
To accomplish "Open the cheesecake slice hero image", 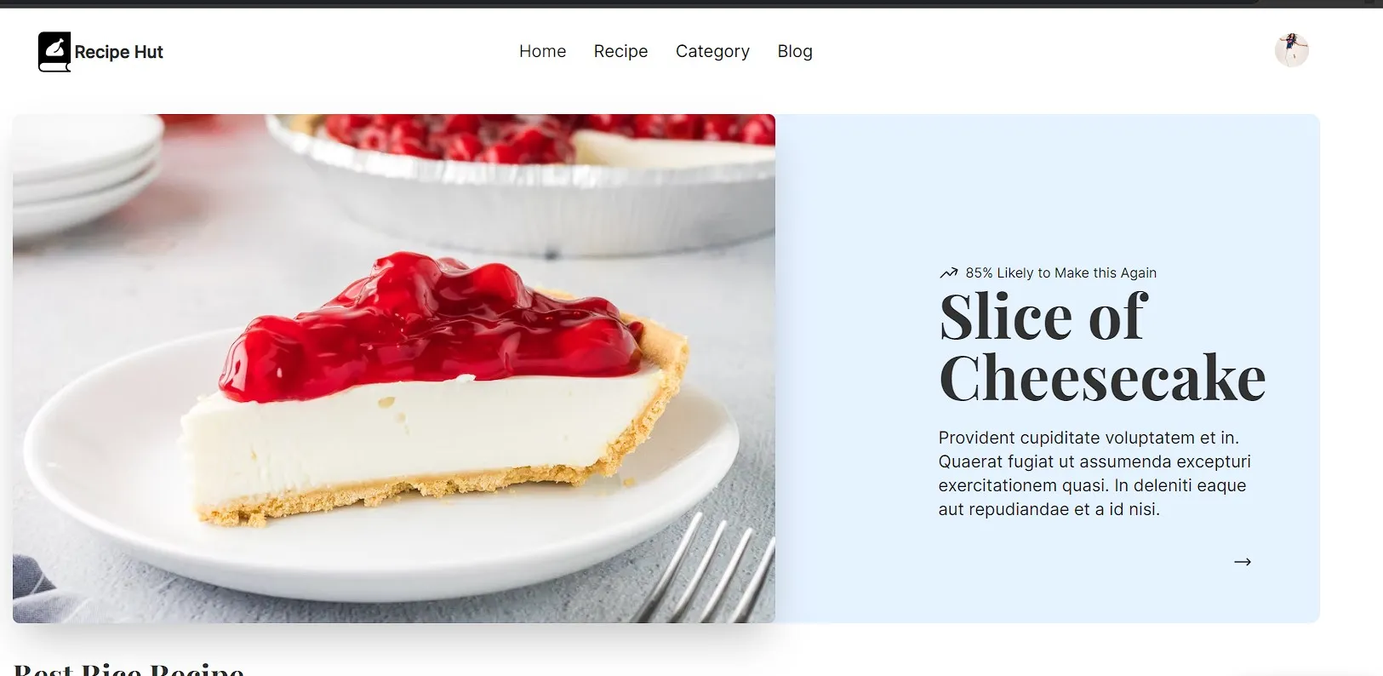I will [x=394, y=369].
